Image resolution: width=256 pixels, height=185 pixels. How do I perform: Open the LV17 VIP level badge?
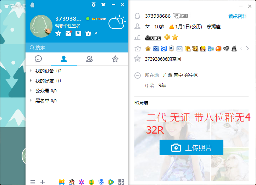coord(99,19)
